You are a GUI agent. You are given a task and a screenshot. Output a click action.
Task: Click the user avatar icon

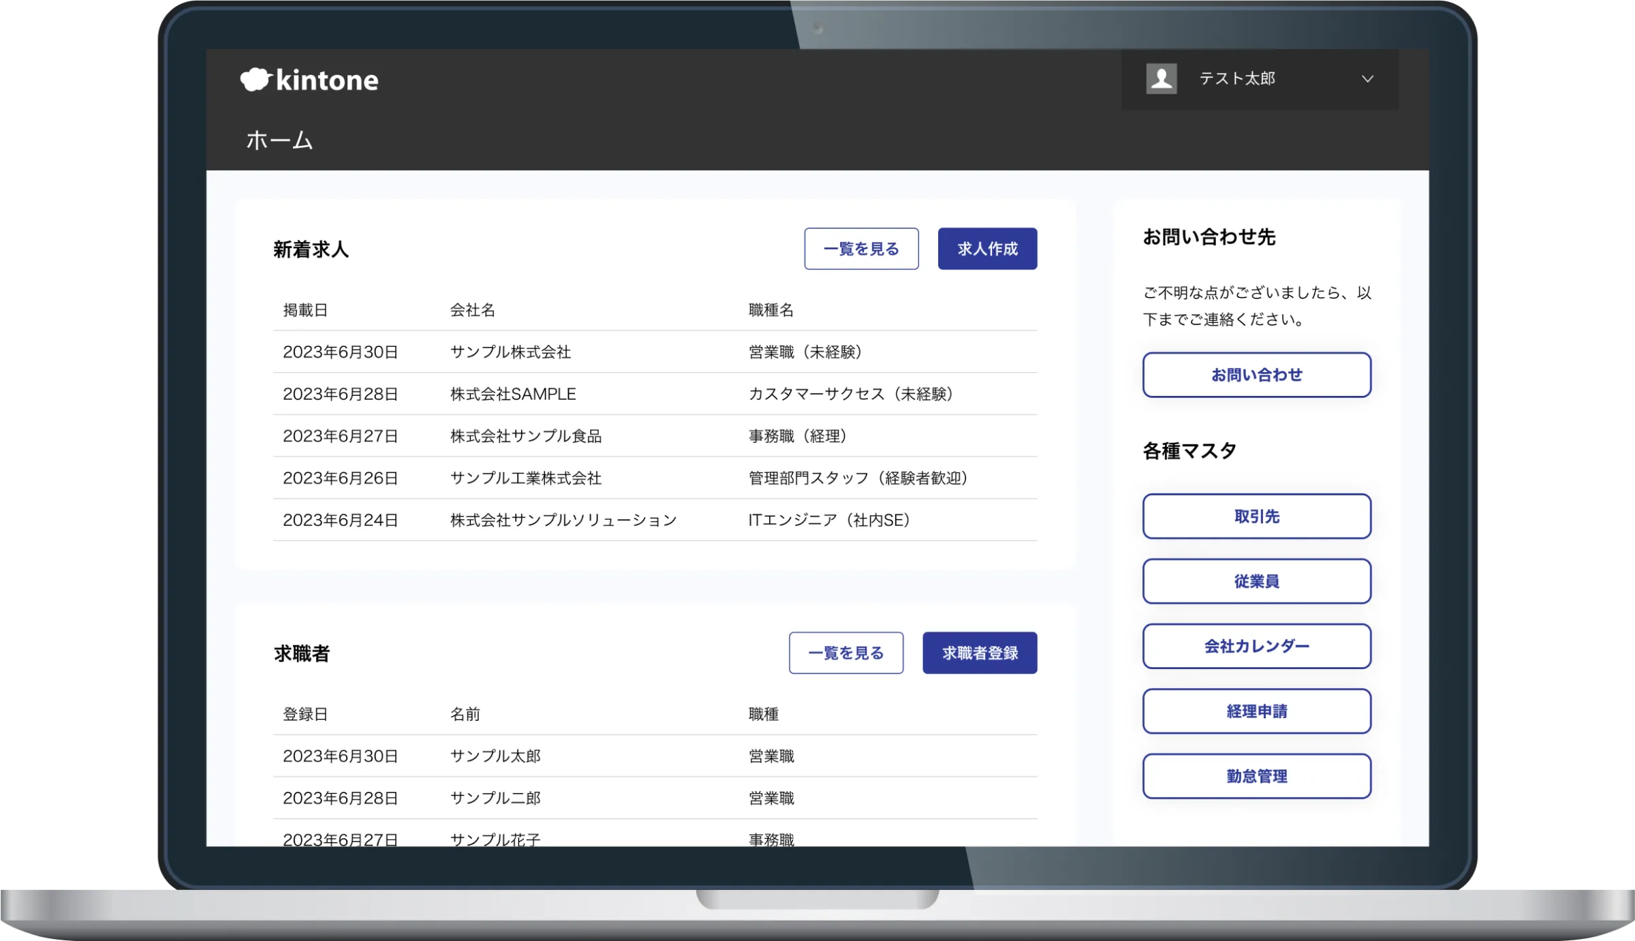[1161, 79]
